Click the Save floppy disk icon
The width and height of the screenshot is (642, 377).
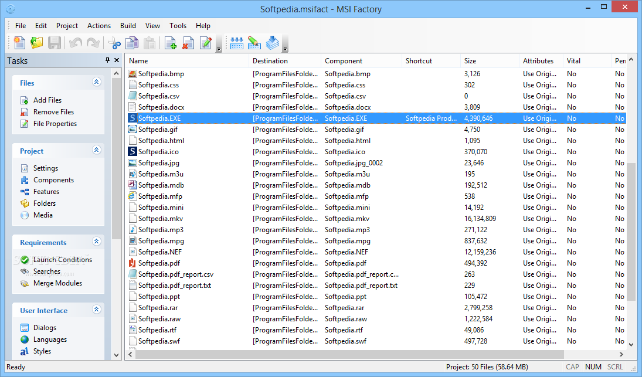(x=54, y=43)
